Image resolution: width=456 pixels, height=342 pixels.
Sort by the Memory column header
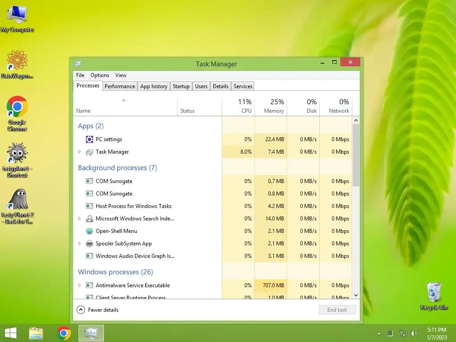click(271, 107)
